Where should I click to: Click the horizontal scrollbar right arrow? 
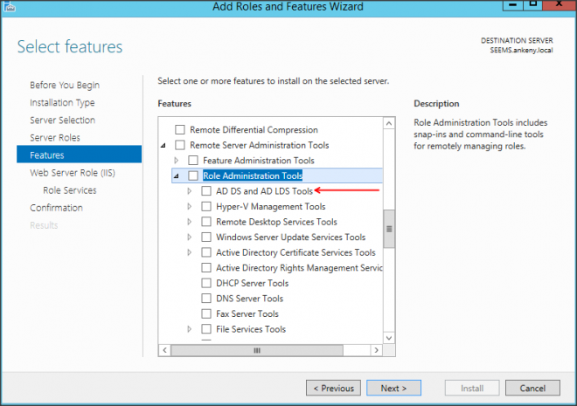click(x=376, y=350)
